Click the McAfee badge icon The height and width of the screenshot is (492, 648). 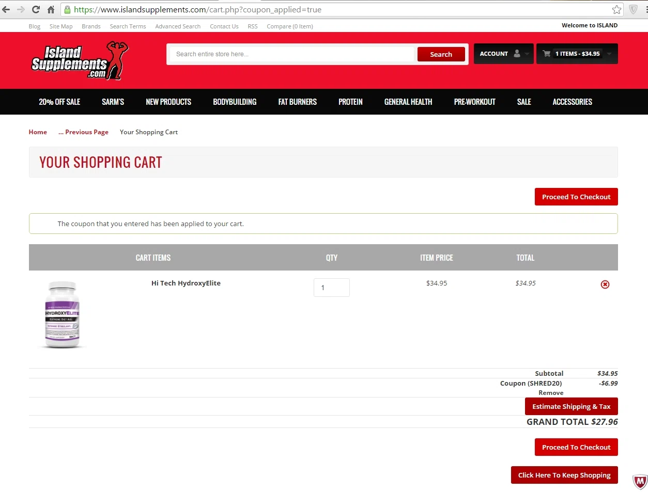click(x=640, y=482)
